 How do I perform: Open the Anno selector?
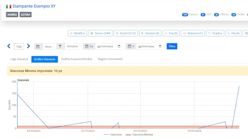coord(48,47)
